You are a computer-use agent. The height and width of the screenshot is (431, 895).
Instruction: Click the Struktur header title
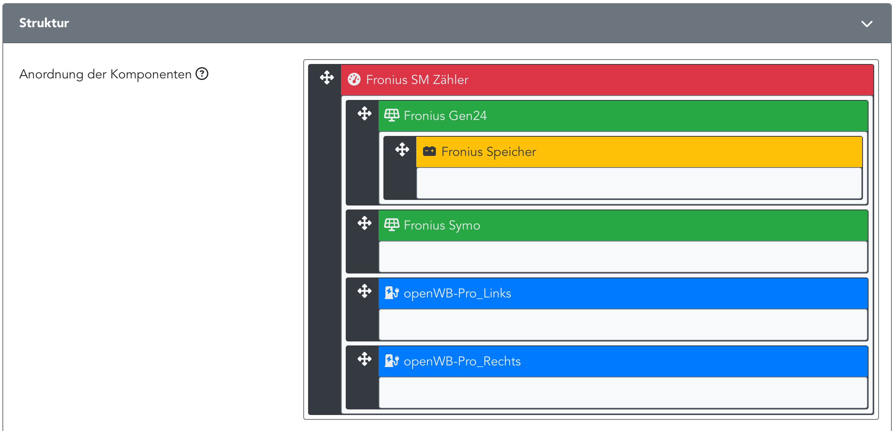pyautogui.click(x=44, y=23)
